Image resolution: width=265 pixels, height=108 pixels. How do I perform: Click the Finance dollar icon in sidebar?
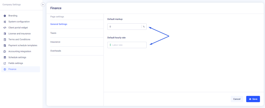5,69
